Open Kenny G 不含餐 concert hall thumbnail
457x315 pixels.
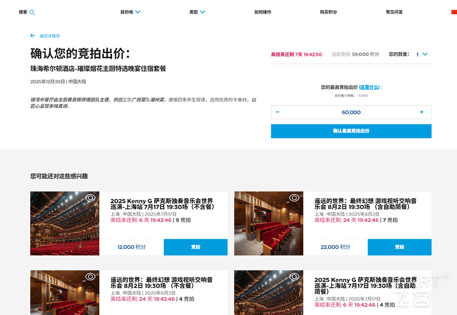pyautogui.click(x=65, y=223)
